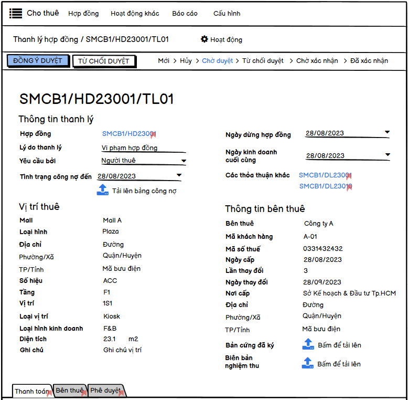Click the 23.1 diện tích value

tap(109, 339)
